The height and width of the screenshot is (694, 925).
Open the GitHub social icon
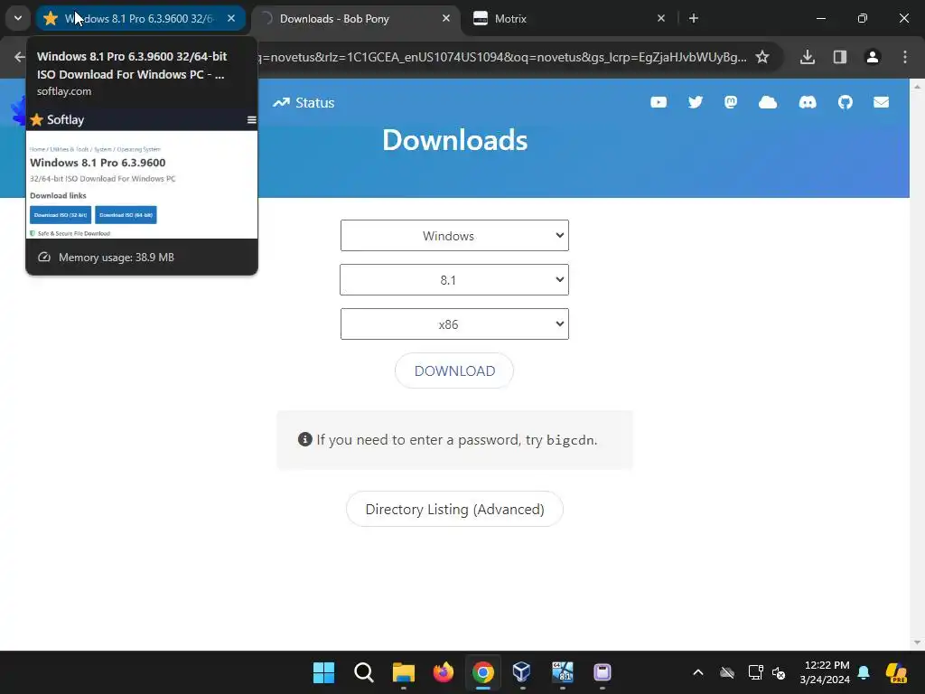point(846,103)
